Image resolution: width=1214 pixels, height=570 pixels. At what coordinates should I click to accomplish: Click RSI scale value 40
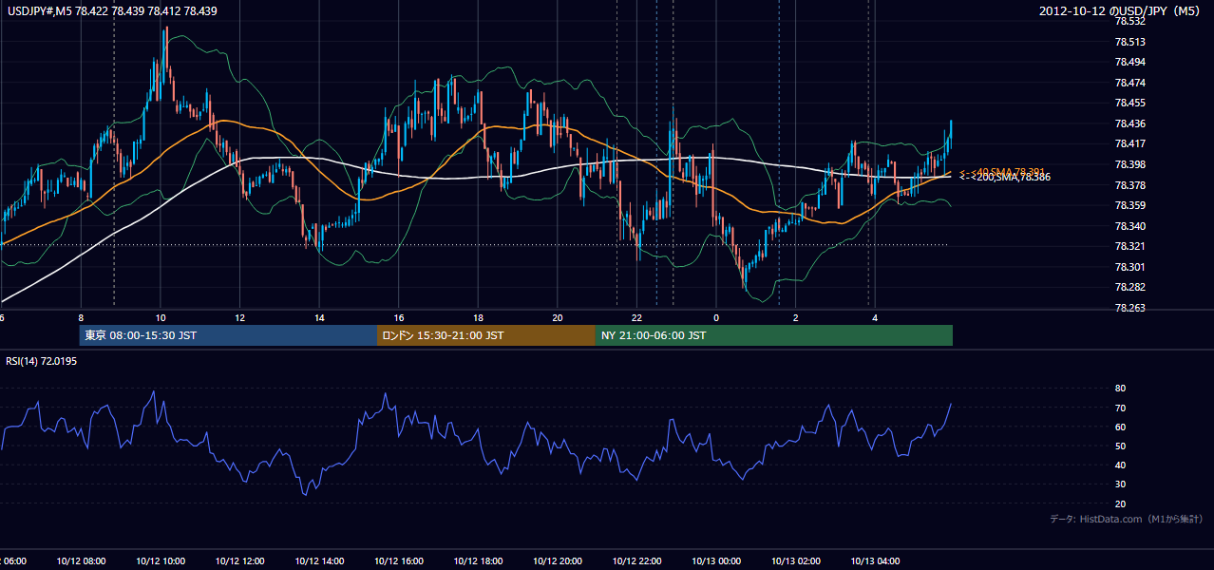(1121, 465)
